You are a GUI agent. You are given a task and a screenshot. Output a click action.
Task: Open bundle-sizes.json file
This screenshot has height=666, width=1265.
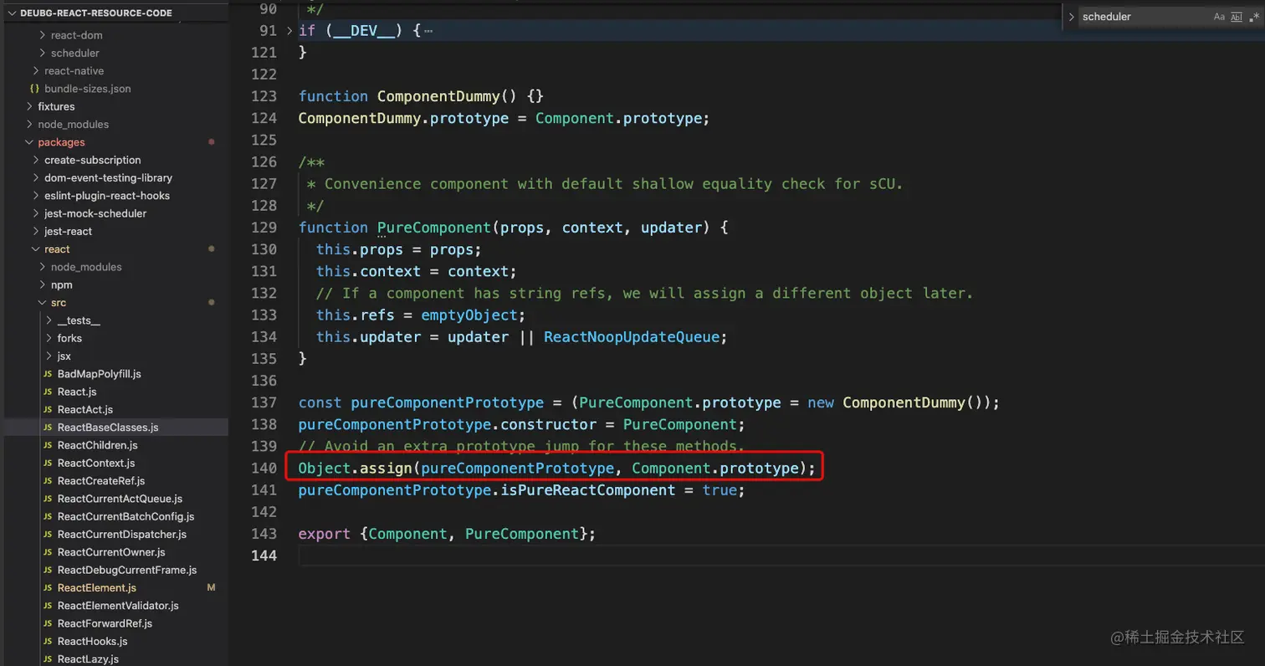[87, 89]
